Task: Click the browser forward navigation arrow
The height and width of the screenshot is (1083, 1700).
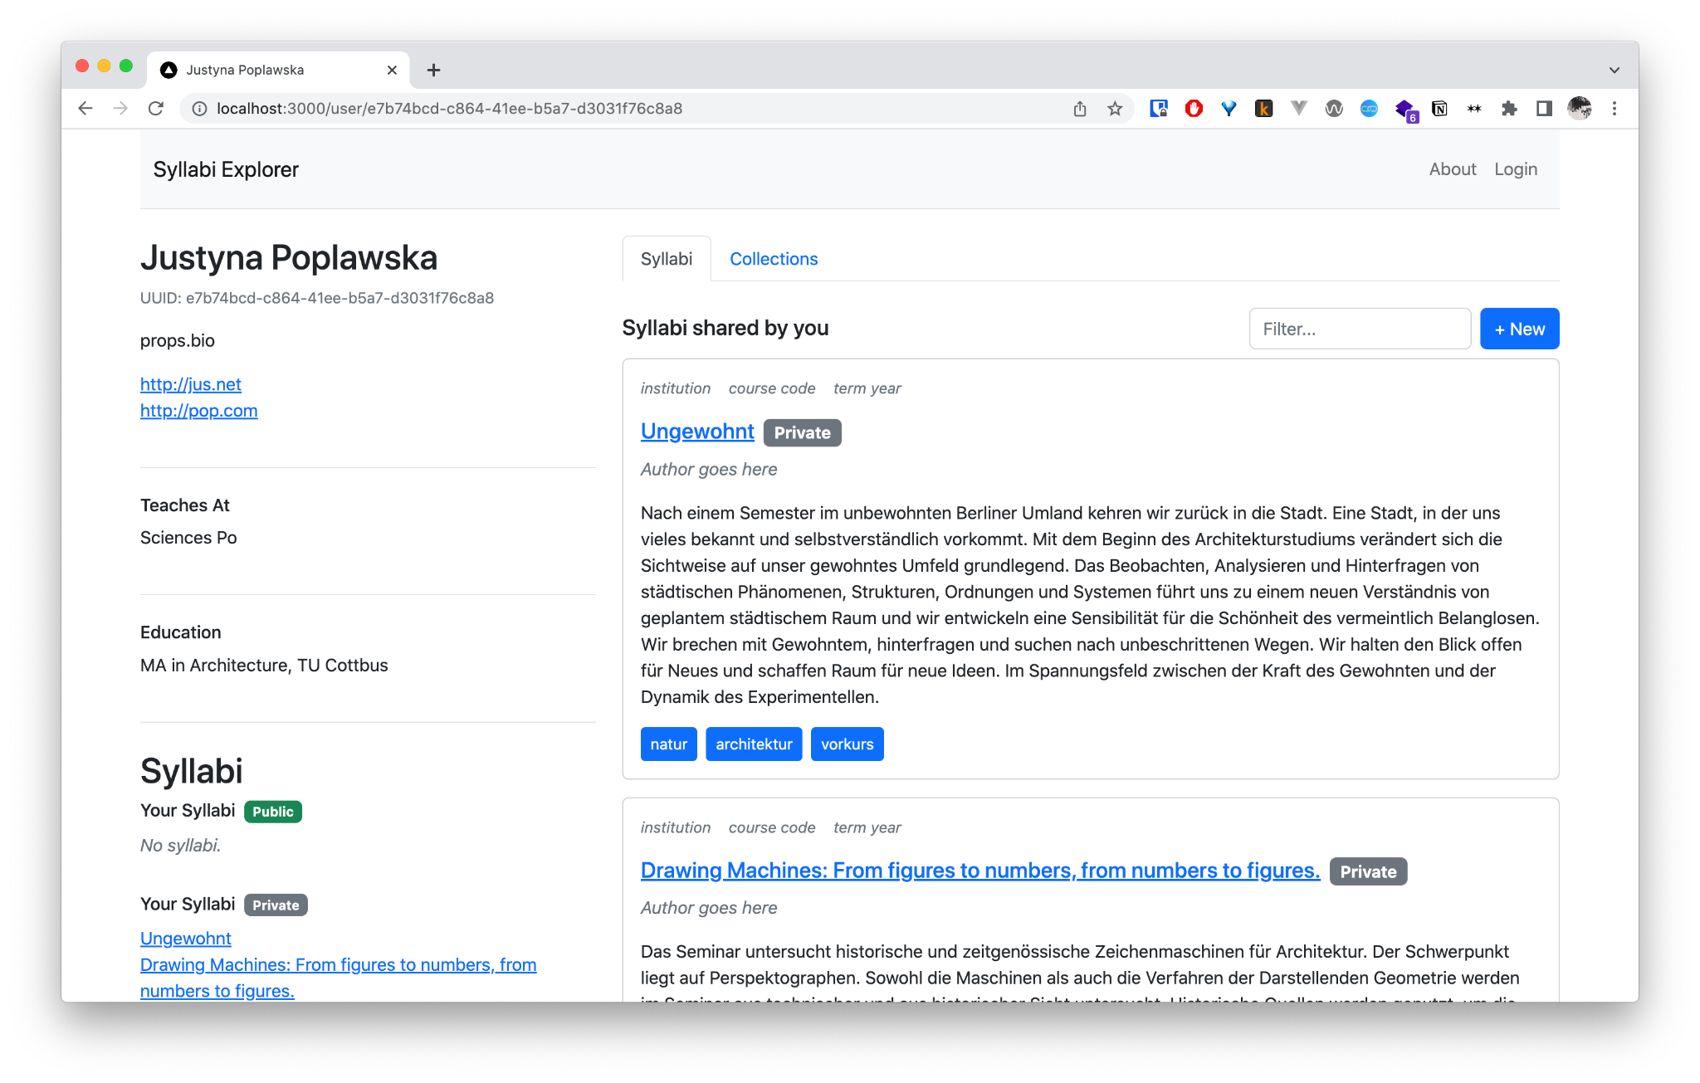Action: tap(119, 109)
